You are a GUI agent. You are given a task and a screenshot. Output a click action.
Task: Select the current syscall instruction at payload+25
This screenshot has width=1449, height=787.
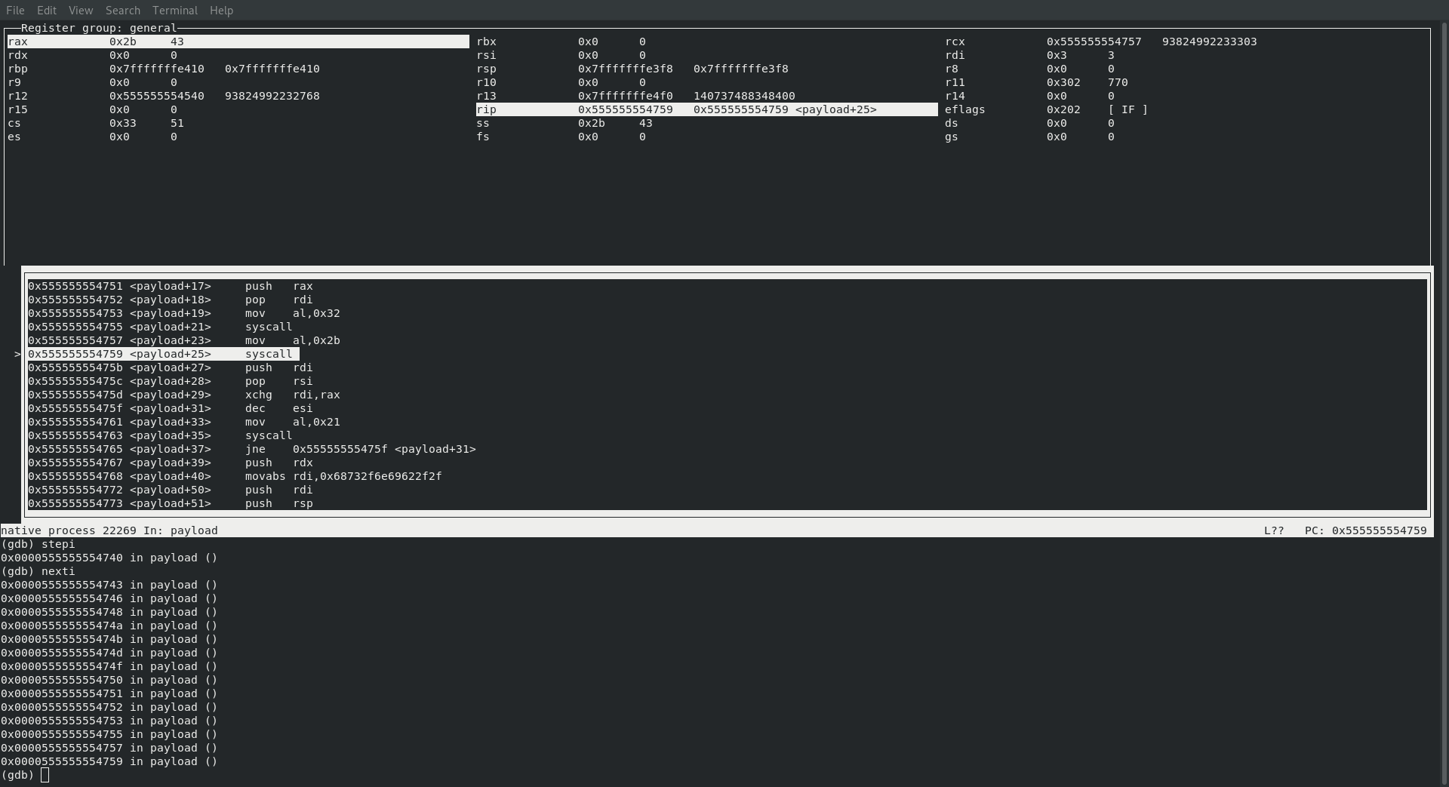(x=162, y=354)
